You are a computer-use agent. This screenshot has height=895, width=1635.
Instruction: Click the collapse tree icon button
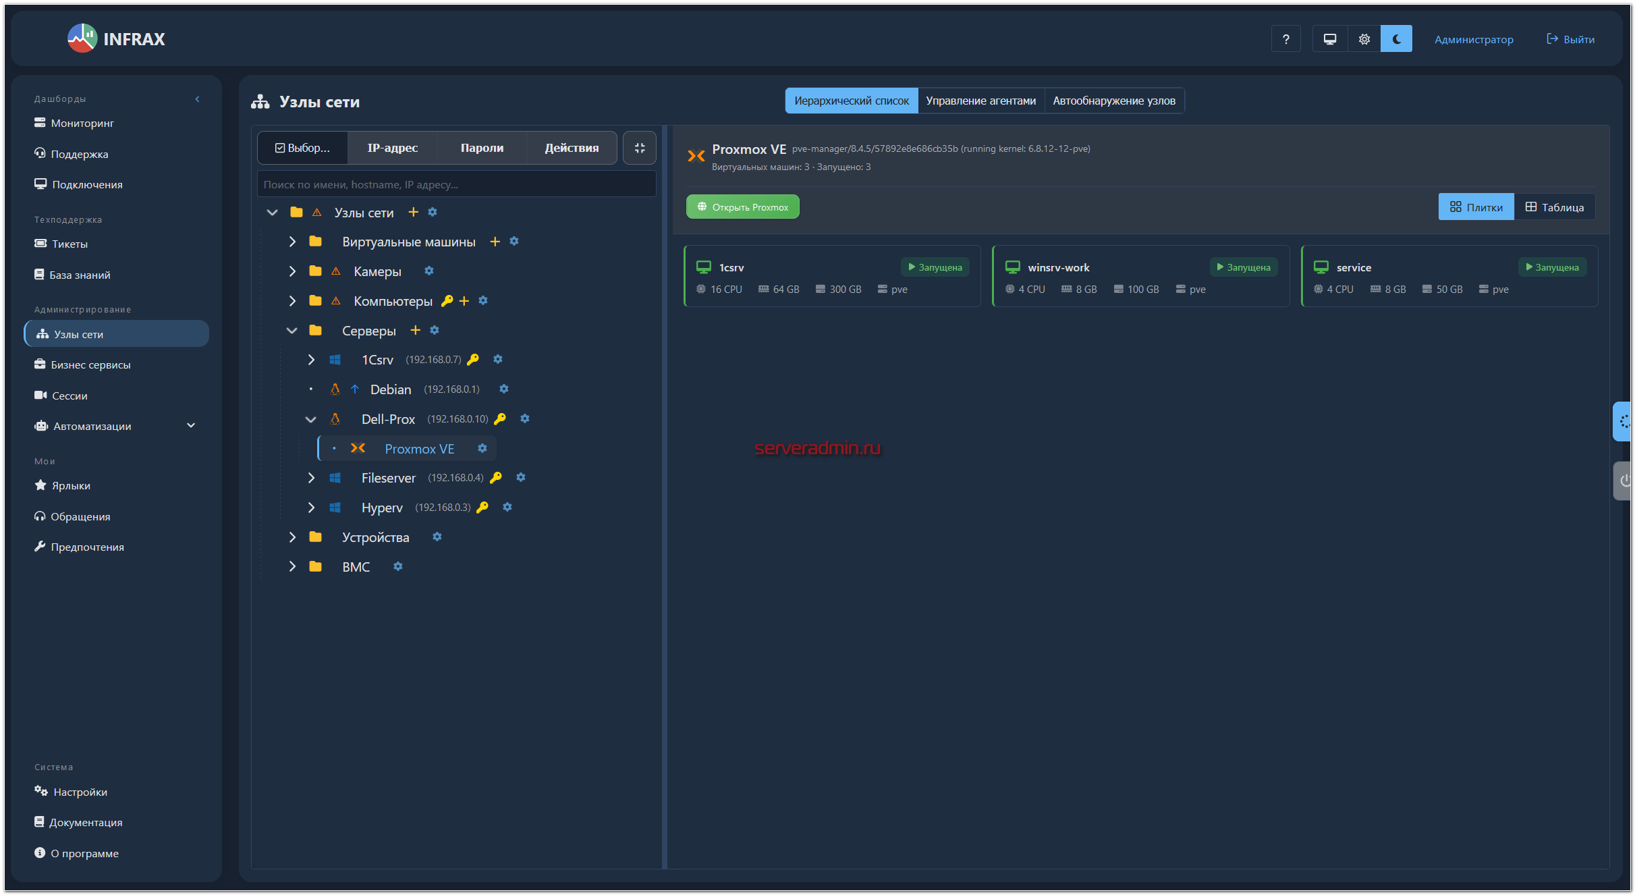coord(639,148)
